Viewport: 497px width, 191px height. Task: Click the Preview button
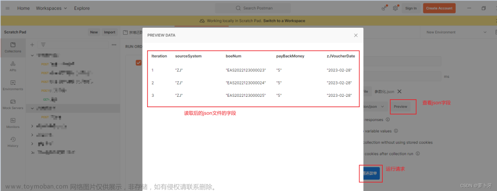(400, 107)
